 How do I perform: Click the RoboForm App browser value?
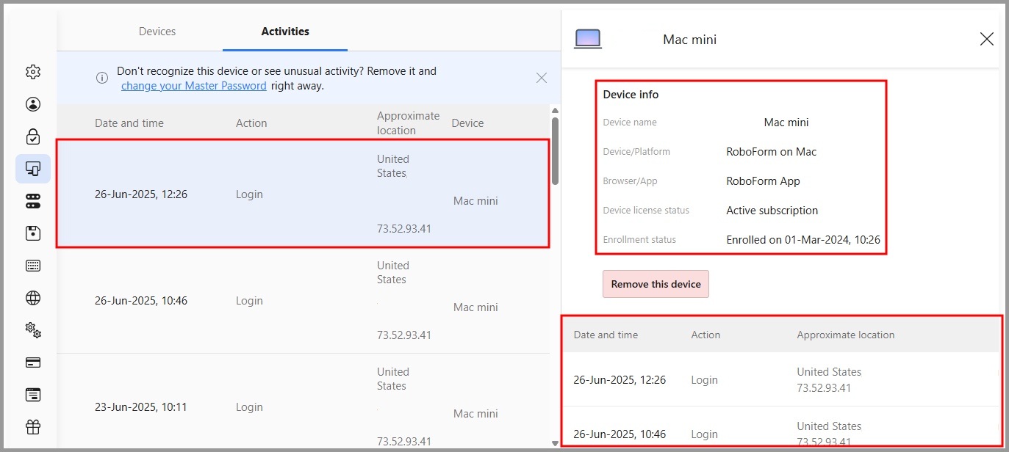[763, 181]
